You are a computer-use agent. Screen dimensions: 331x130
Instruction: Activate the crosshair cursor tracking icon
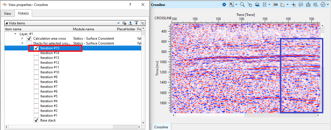click(294, 5)
